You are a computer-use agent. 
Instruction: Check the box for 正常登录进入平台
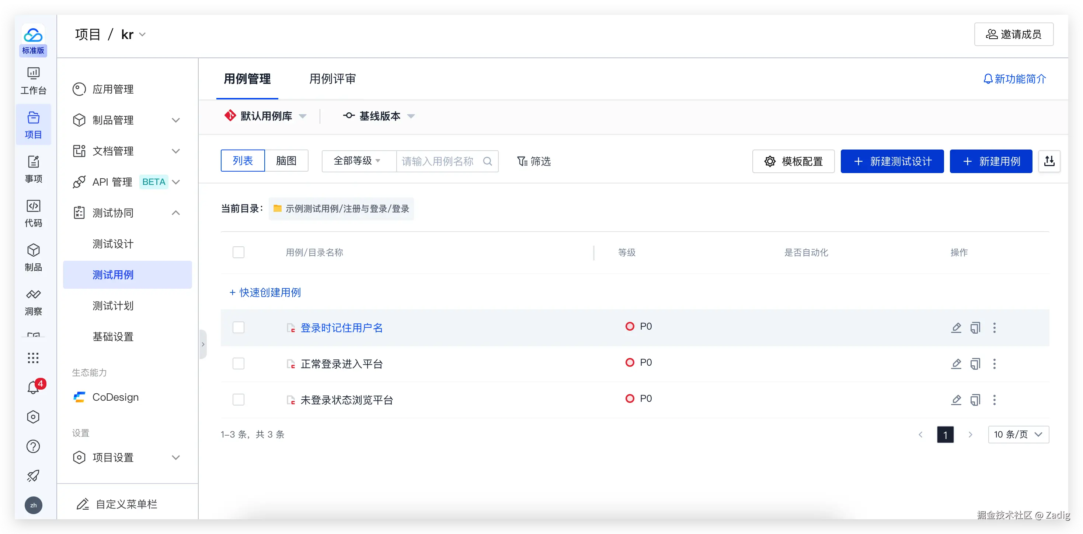tap(238, 364)
